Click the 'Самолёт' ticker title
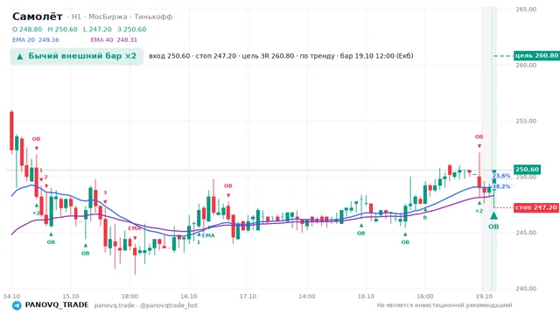The height and width of the screenshot is (315, 560). click(38, 17)
